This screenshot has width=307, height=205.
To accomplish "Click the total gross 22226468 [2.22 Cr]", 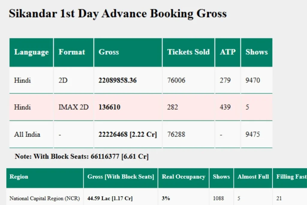I will tap(127, 134).
